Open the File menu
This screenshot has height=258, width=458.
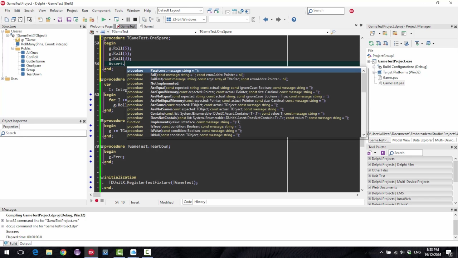coord(8,11)
